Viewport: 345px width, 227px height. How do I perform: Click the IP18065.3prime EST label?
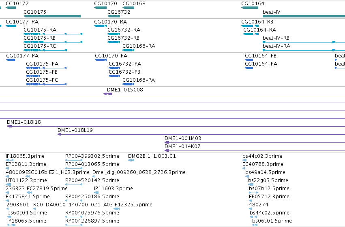click(25, 156)
